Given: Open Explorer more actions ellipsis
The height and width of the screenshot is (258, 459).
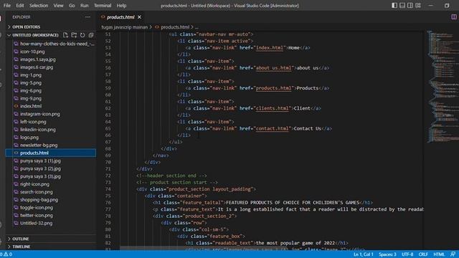Looking at the screenshot, I should click(87, 17).
